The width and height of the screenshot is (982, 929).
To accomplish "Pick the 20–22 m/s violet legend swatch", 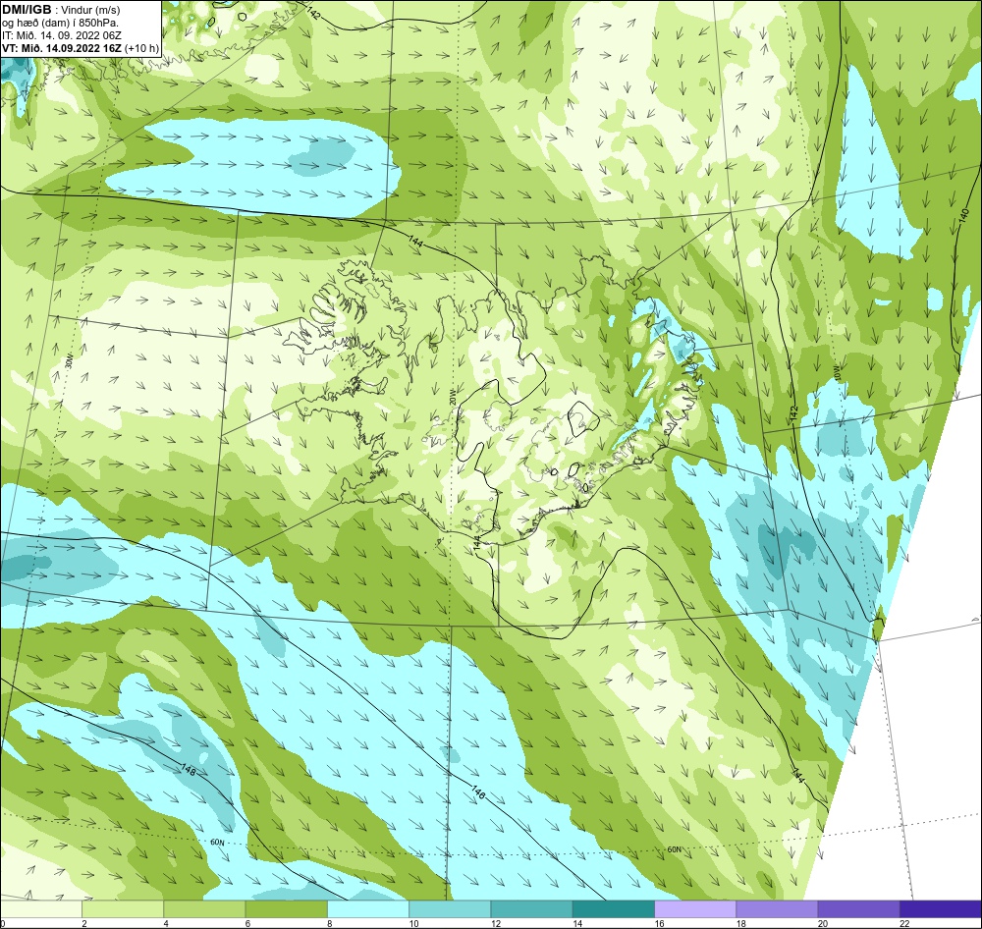I will coord(858,908).
